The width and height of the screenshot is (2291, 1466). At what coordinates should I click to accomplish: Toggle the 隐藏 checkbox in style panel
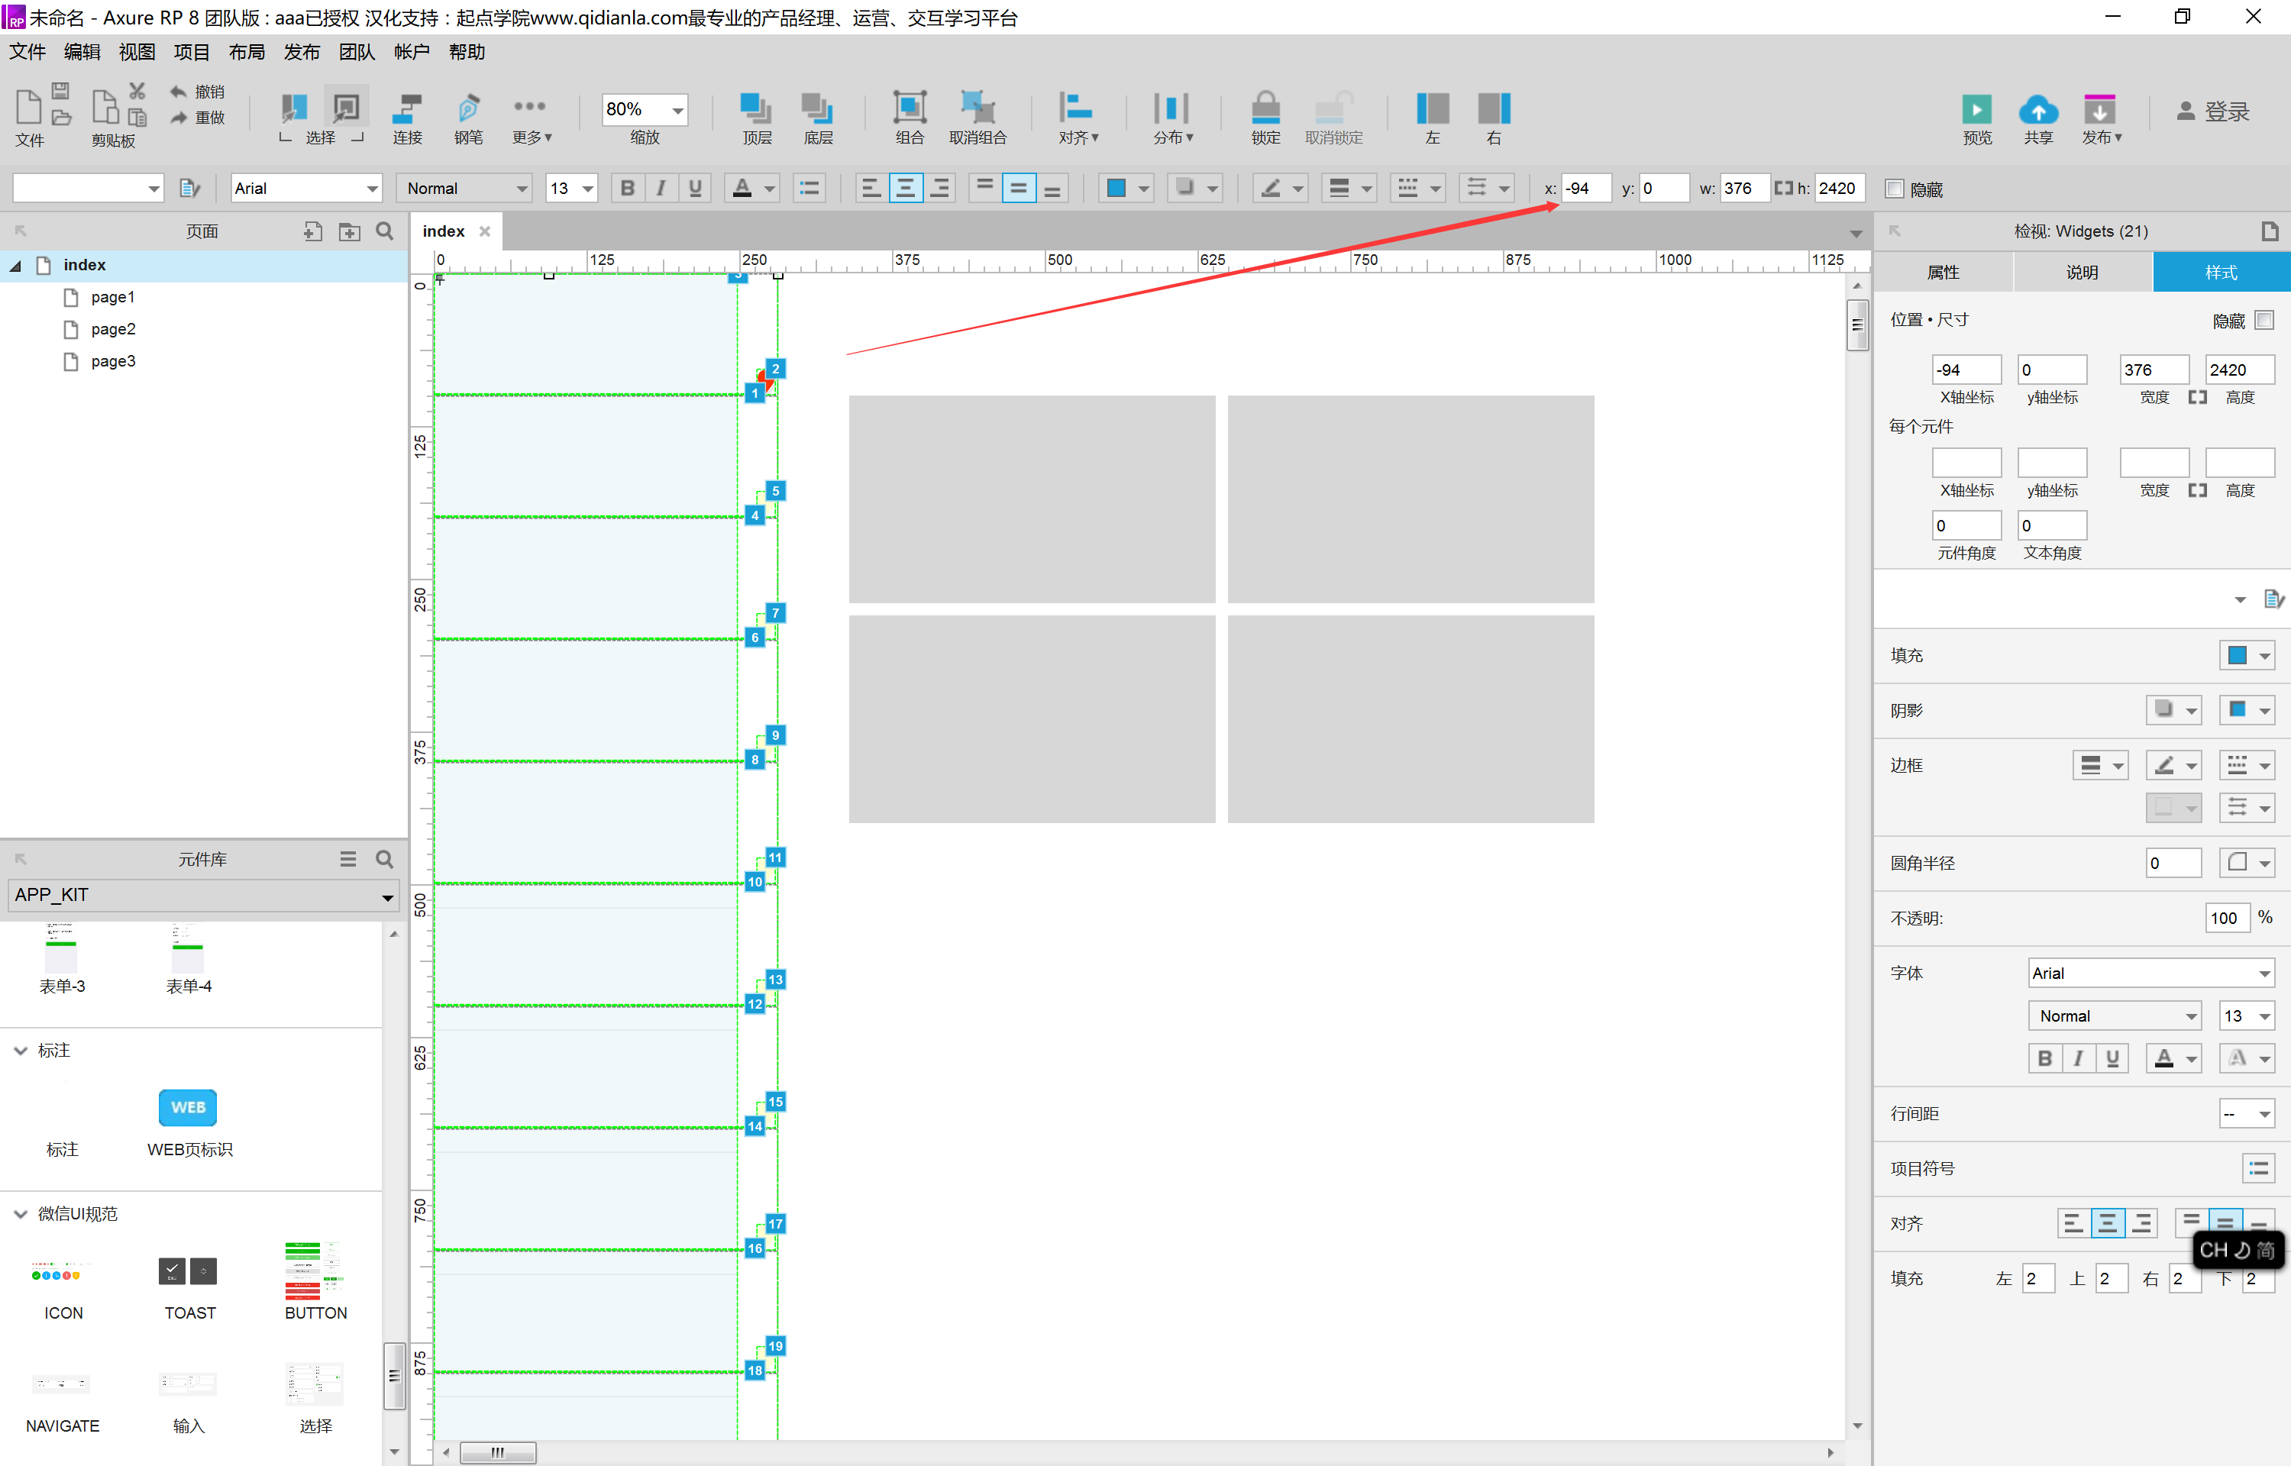(2264, 321)
